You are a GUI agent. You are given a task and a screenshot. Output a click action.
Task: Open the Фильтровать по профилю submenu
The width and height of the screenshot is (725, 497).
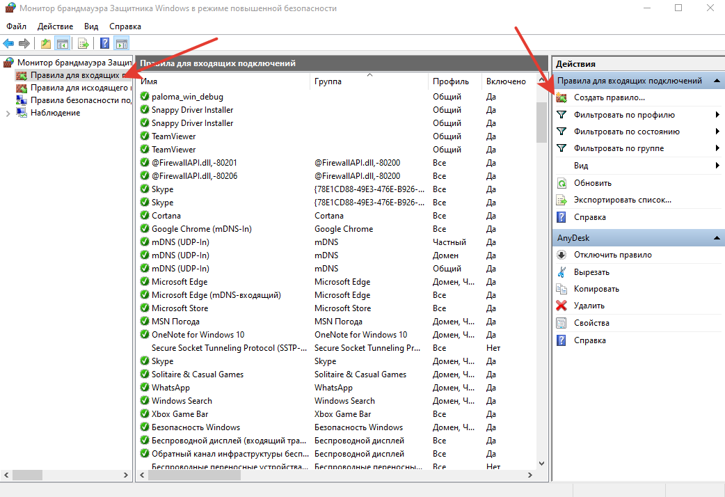pyautogui.click(x=717, y=115)
